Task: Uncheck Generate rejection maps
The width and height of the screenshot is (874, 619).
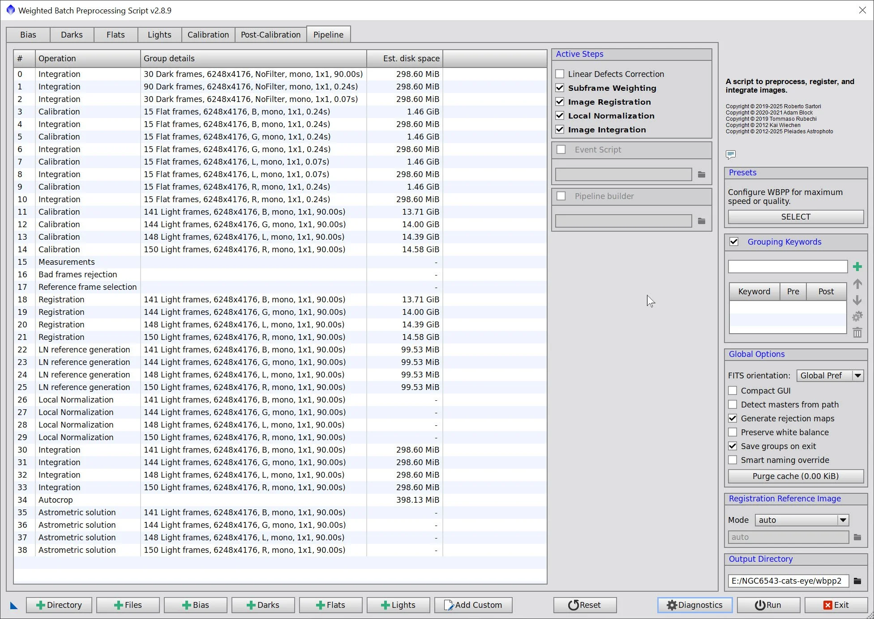Action: click(x=733, y=418)
